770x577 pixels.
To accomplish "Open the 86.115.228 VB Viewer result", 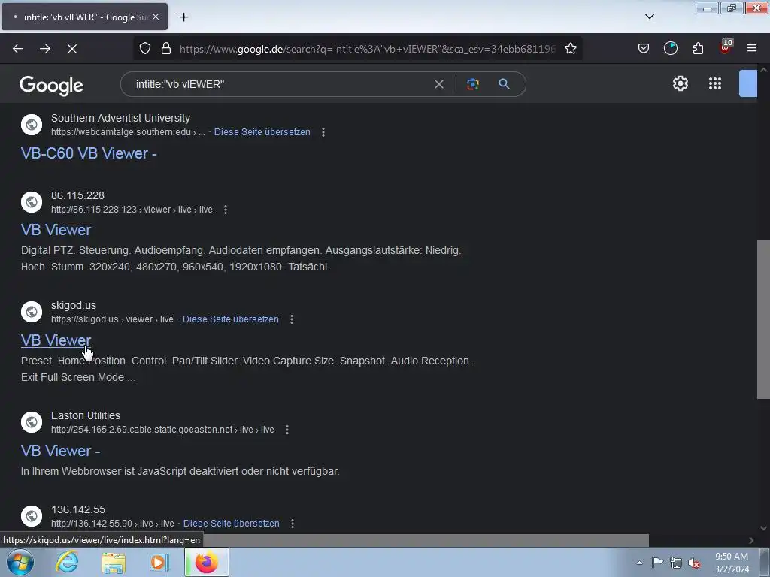I will pos(56,230).
